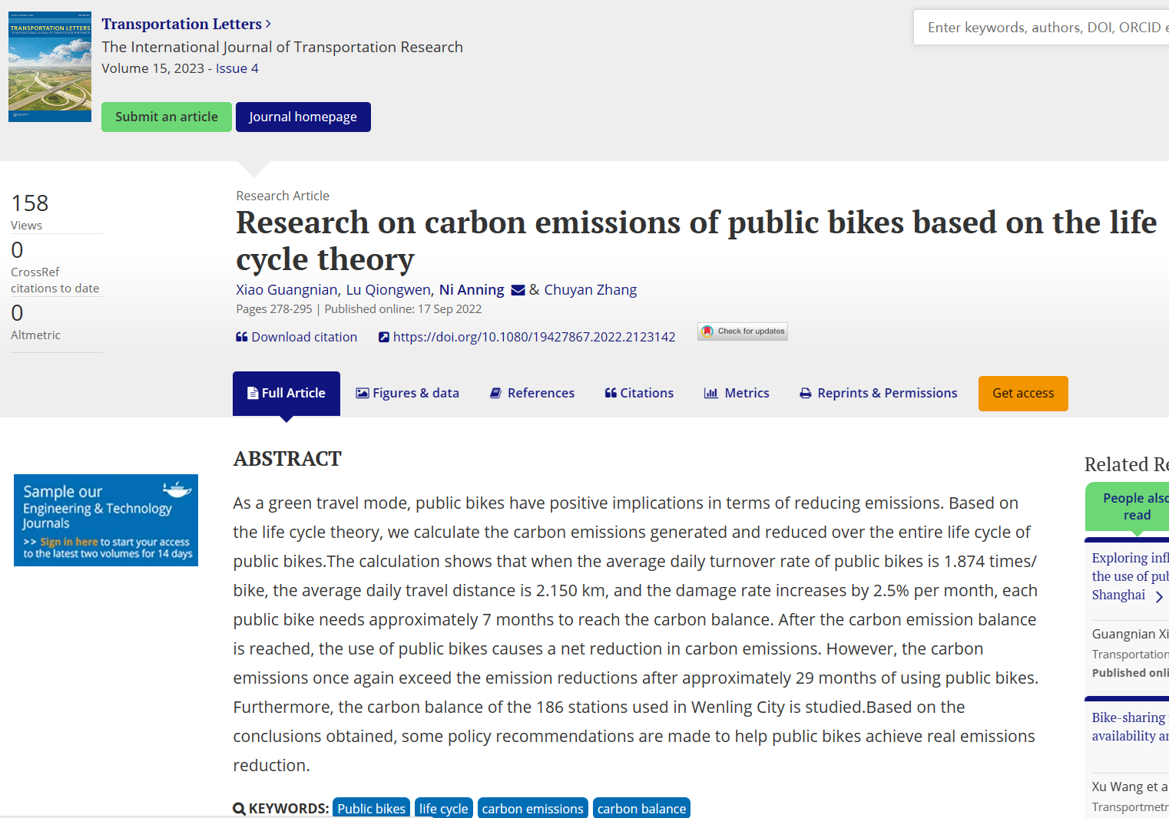View the Metrics tab
The image size is (1169, 818).
click(737, 393)
